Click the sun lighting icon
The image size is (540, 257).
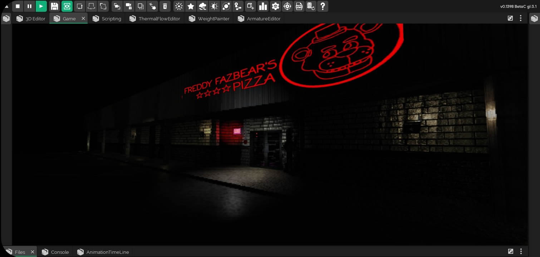click(x=179, y=6)
